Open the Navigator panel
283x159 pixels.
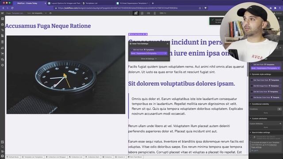[2, 30]
